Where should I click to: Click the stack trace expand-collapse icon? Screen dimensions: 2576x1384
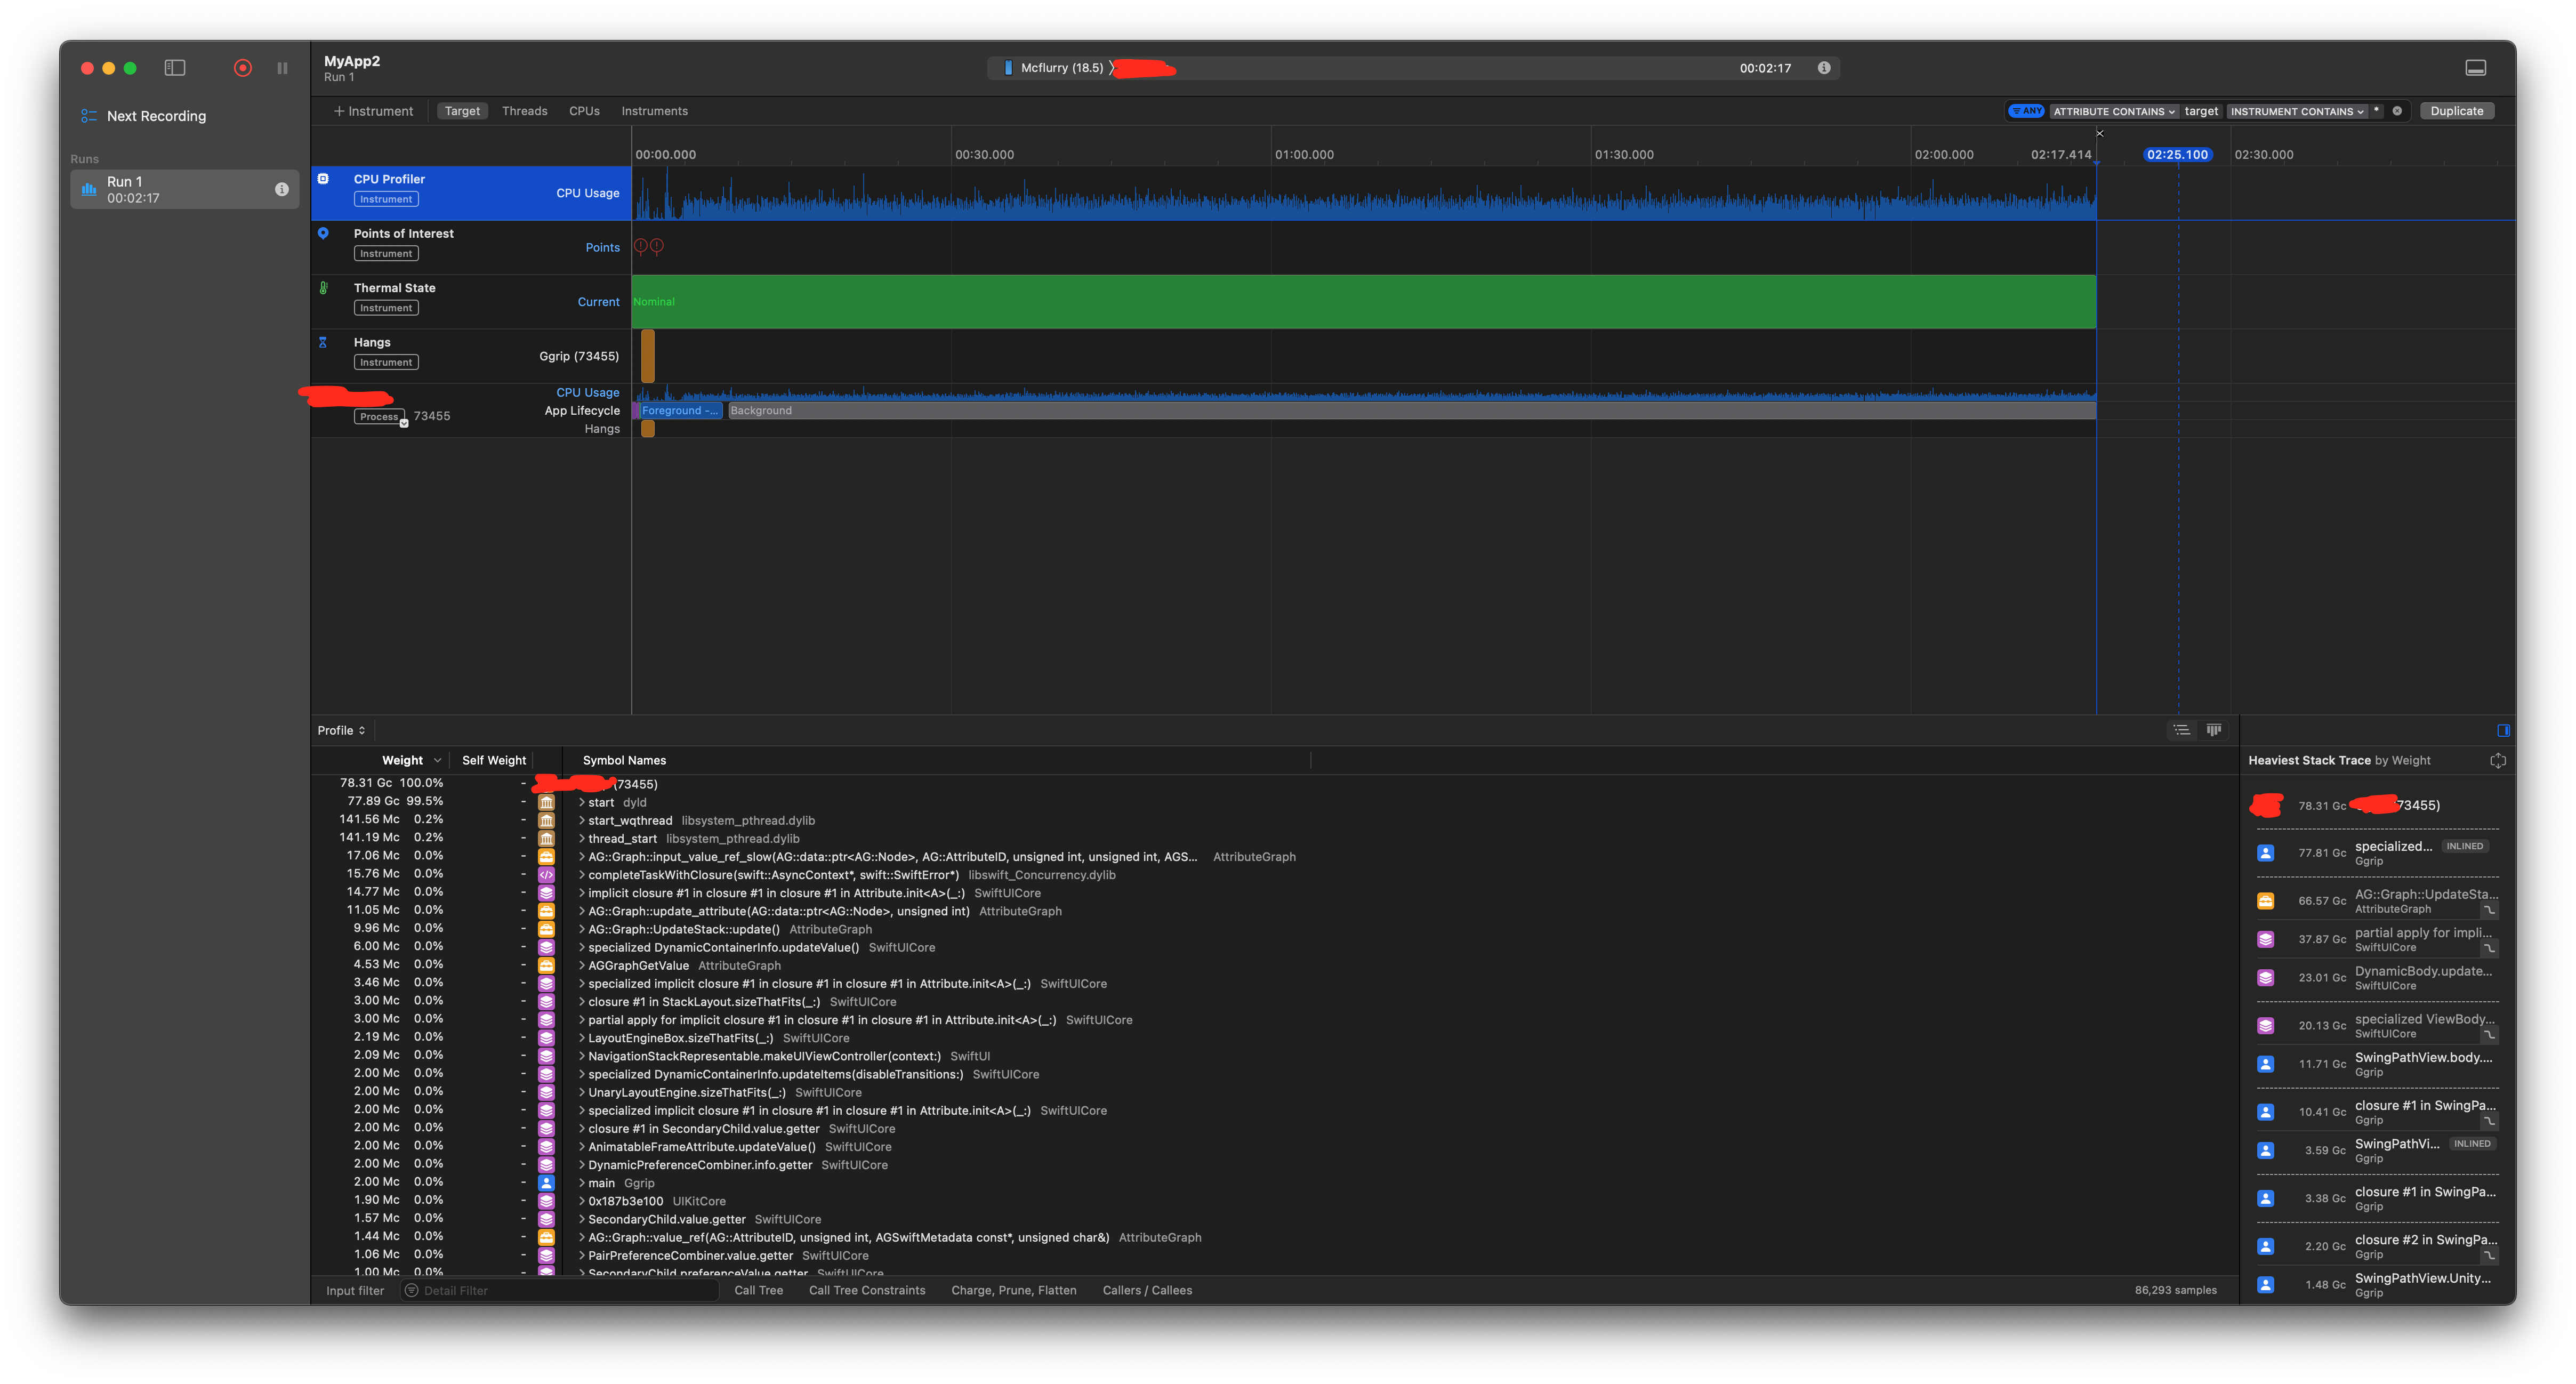(x=2497, y=761)
